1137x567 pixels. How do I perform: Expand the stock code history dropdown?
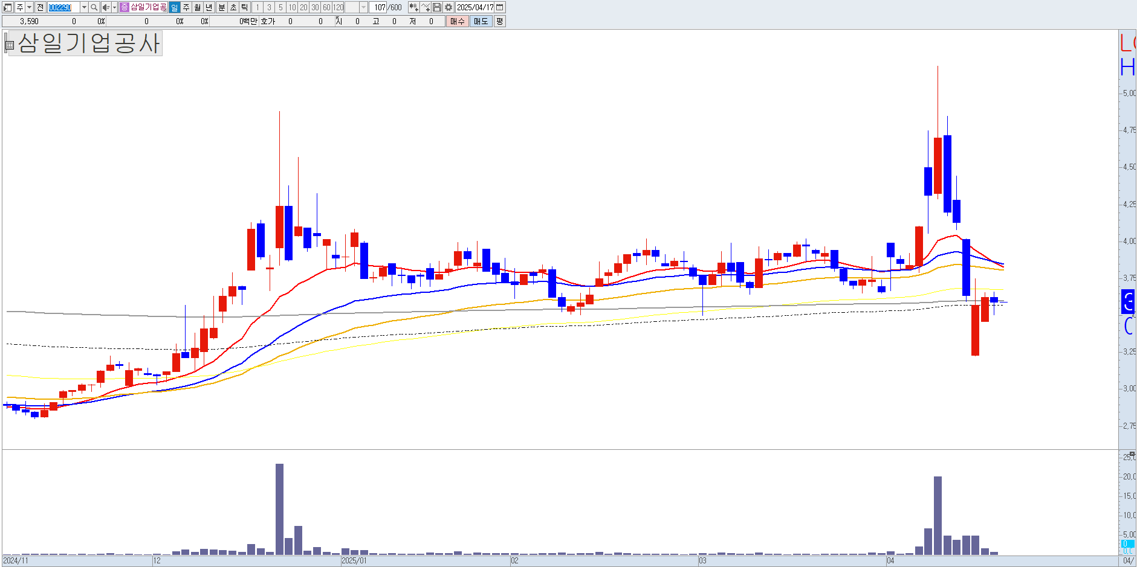coord(84,7)
